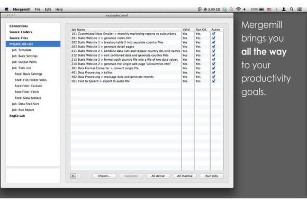The width and height of the screenshot is (307, 205).
Task: Open the File menu
Action: pyautogui.click(x=38, y=9)
